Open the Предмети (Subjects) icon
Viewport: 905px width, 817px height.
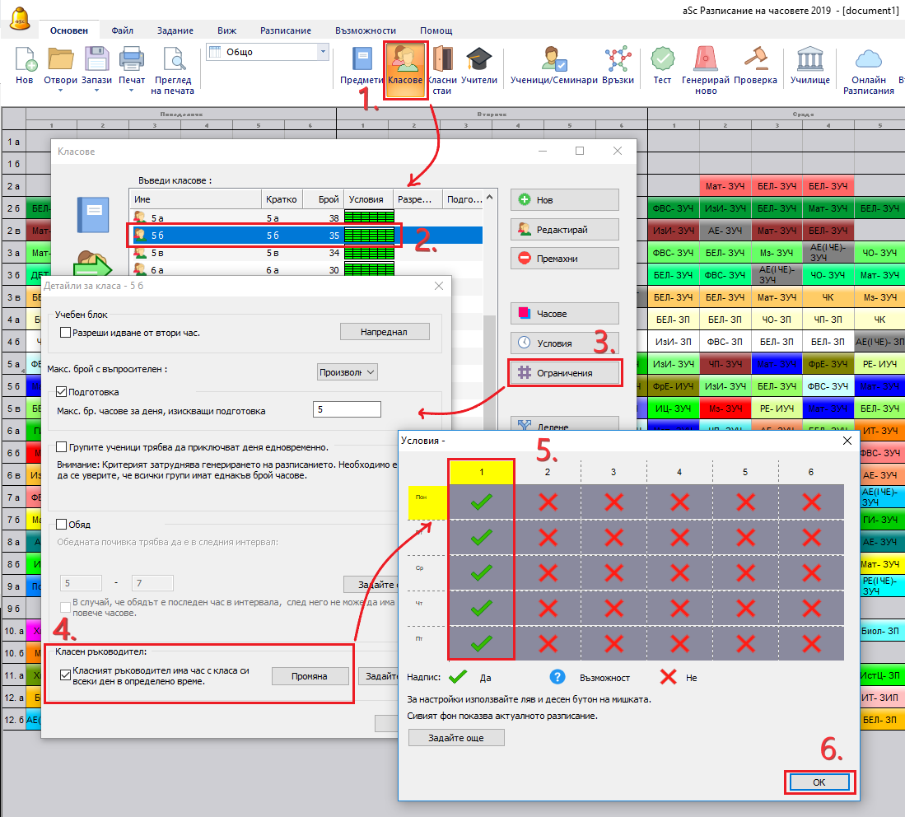pyautogui.click(x=362, y=64)
